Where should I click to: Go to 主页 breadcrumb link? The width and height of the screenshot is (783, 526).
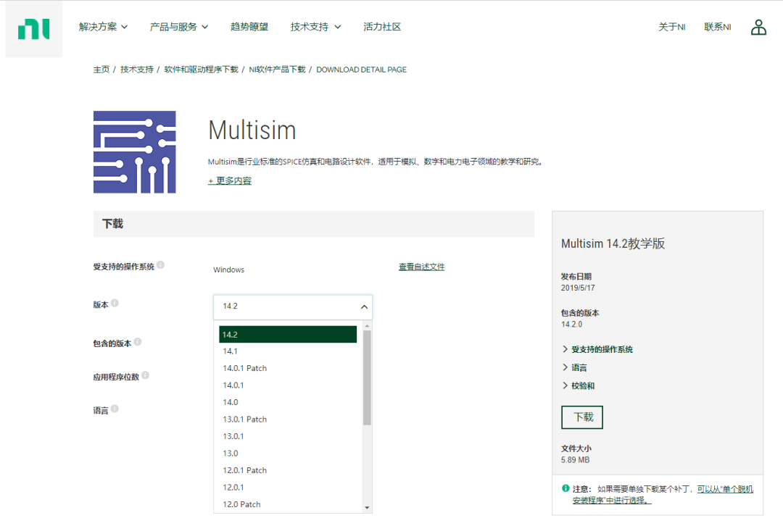click(101, 70)
